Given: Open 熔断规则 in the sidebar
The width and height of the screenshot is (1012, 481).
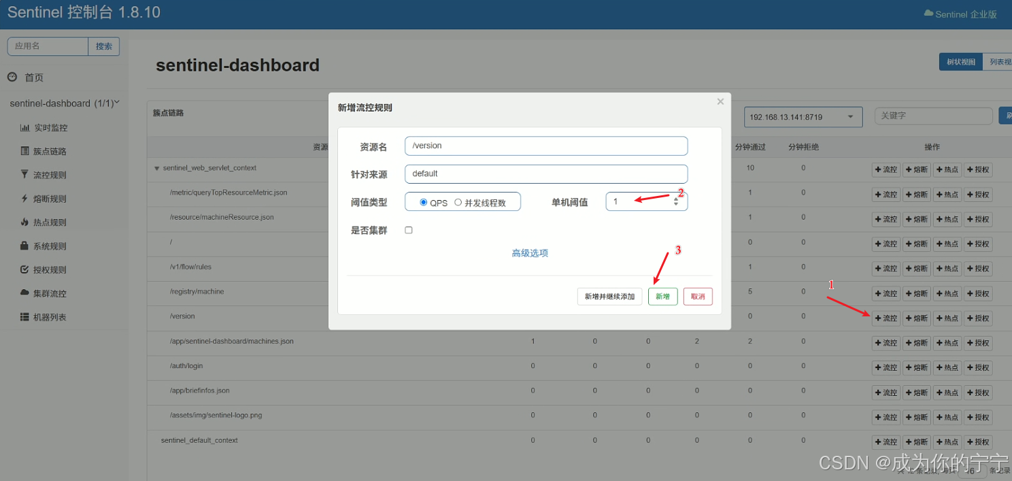Looking at the screenshot, I should tap(44, 199).
